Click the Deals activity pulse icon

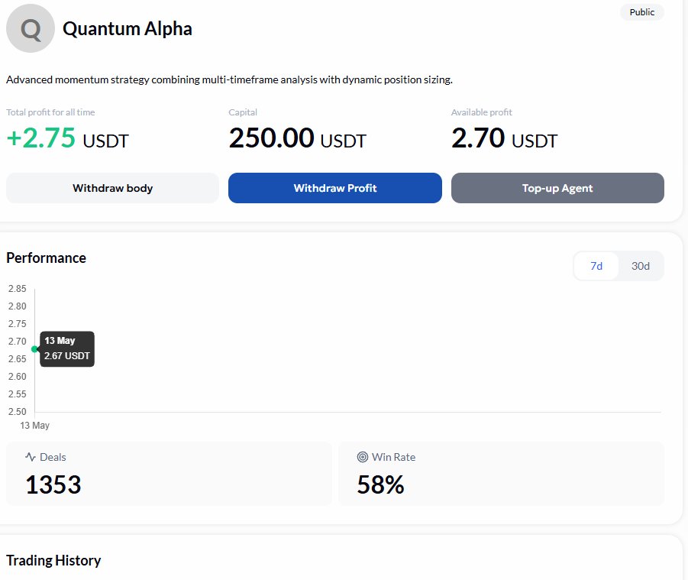(x=31, y=457)
